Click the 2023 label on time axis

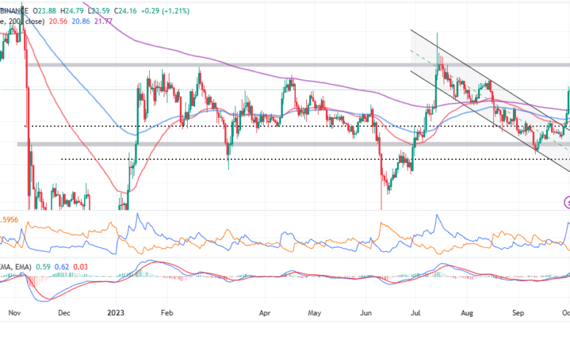115,331
